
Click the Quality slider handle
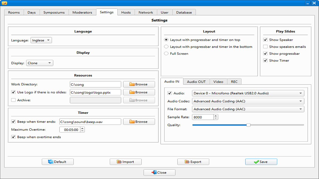point(248,125)
